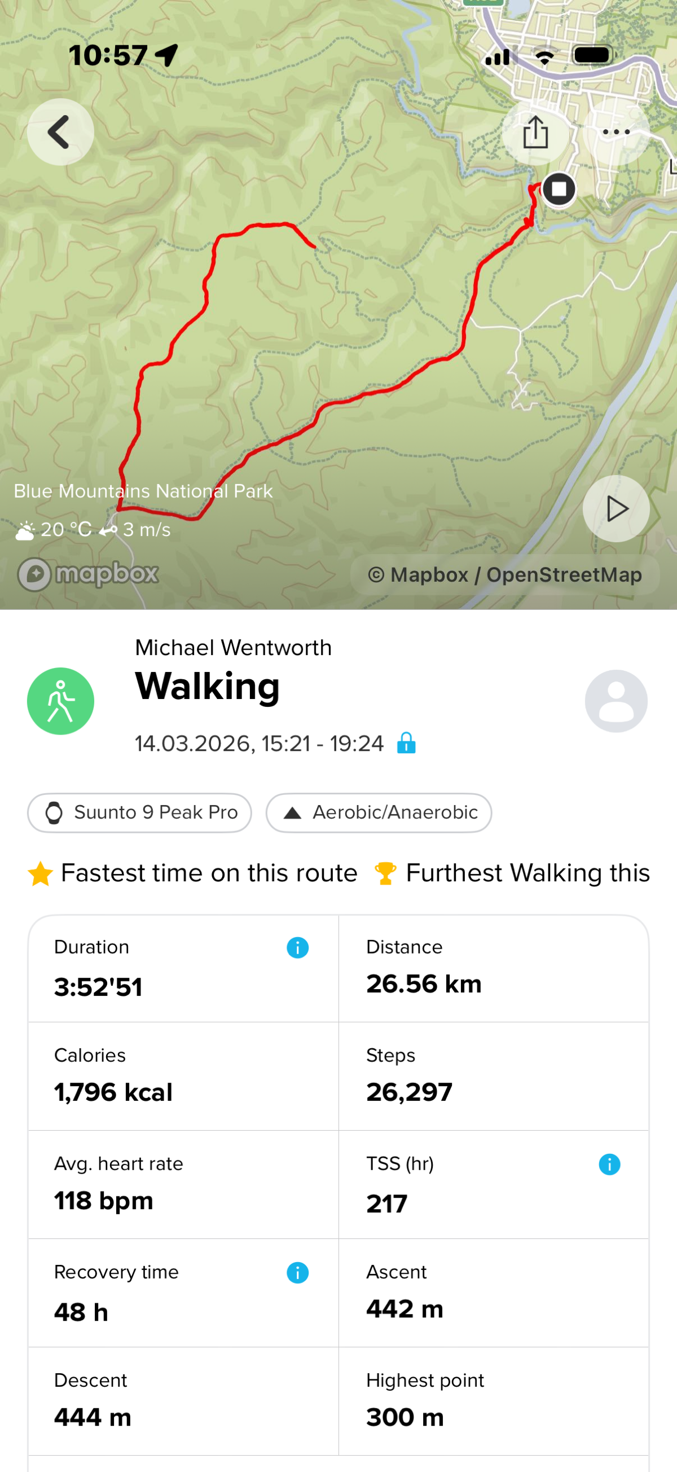The image size is (677, 1472).
Task: Tap the Distance 26.56 km tile
Action: pos(493,968)
